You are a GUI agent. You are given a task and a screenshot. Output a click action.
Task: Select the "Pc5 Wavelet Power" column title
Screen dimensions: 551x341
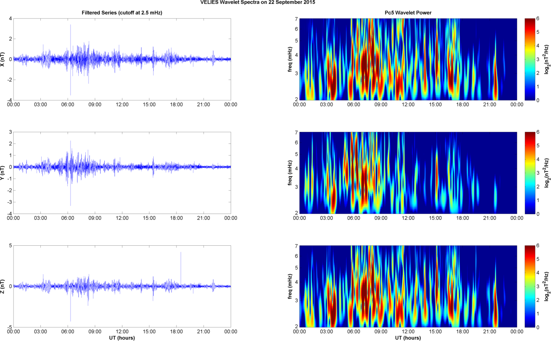coord(408,13)
